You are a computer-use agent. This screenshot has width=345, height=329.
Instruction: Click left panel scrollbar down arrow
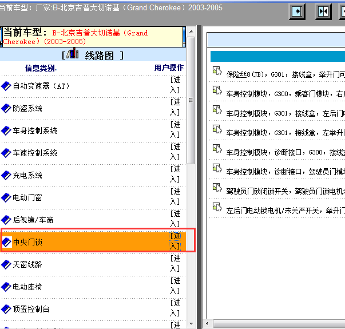191,323
